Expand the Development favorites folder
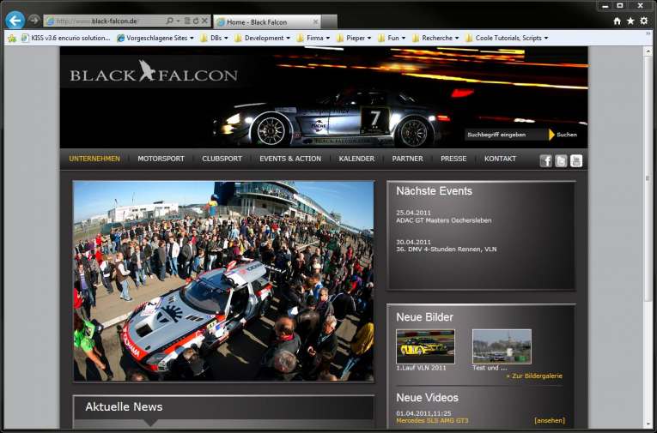The image size is (657, 433). [262, 38]
